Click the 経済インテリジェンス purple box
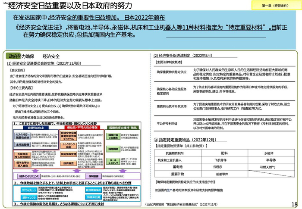 pos(29,176)
